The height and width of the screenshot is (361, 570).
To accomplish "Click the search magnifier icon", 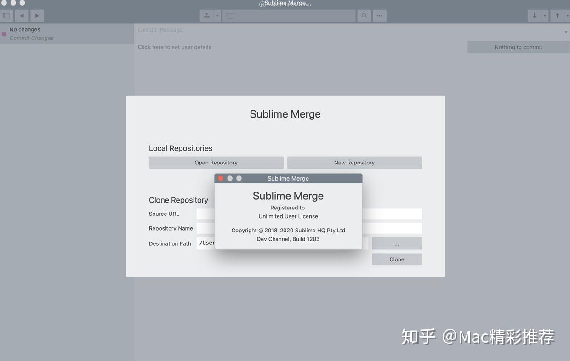I will pos(364,15).
